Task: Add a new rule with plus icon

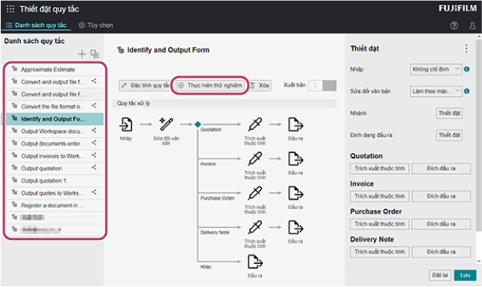Action: [81, 54]
